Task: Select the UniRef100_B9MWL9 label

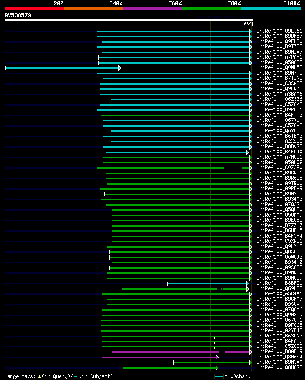Action: click(x=279, y=278)
